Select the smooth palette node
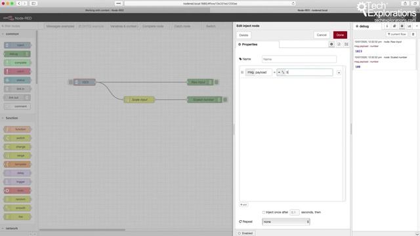The height and width of the screenshot is (236, 420). pos(18,208)
